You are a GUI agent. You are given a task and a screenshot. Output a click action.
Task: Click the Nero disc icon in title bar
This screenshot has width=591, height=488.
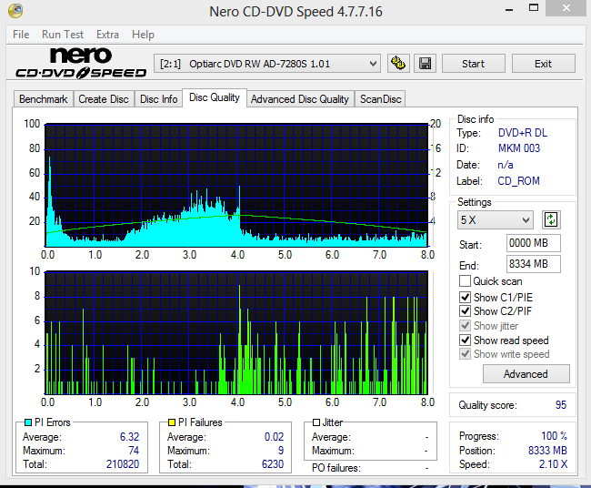[15, 11]
